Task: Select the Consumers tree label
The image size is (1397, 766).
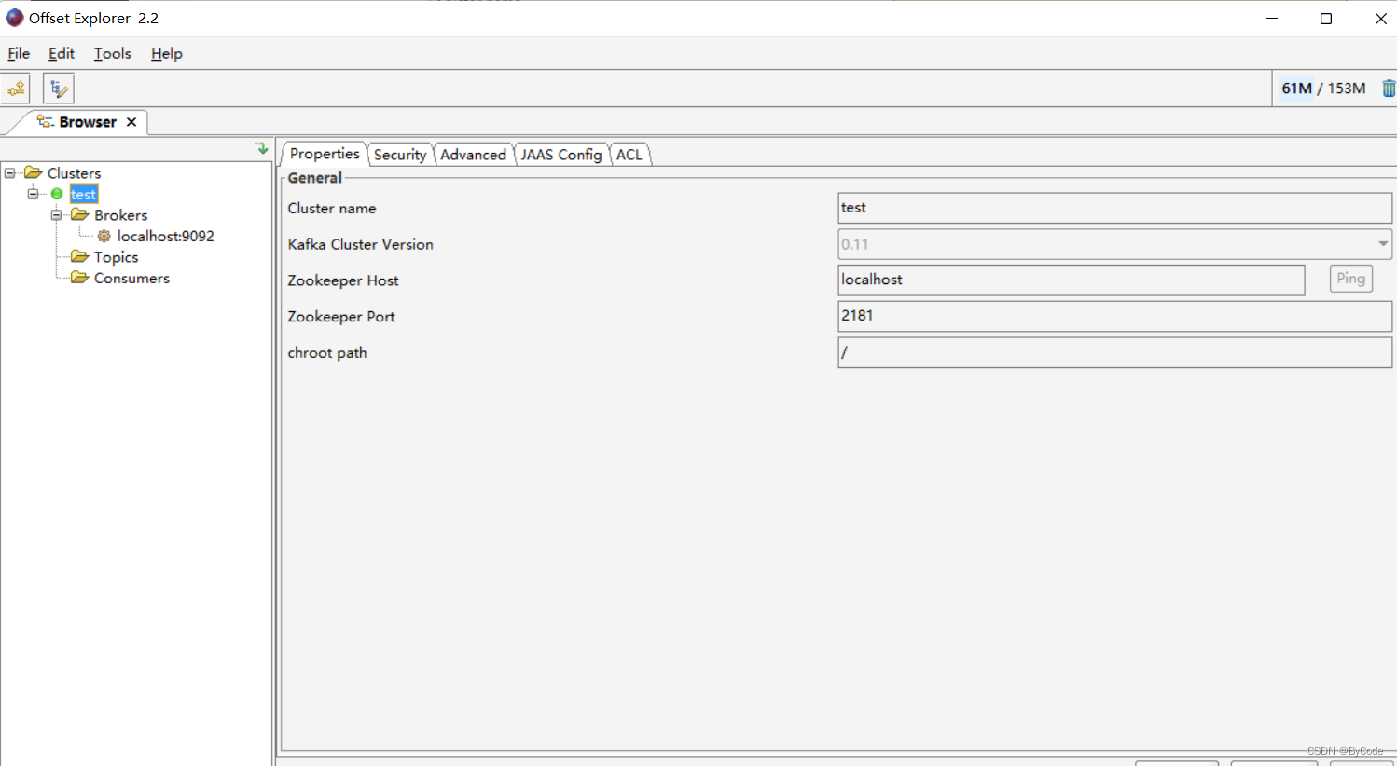Action: pos(131,279)
